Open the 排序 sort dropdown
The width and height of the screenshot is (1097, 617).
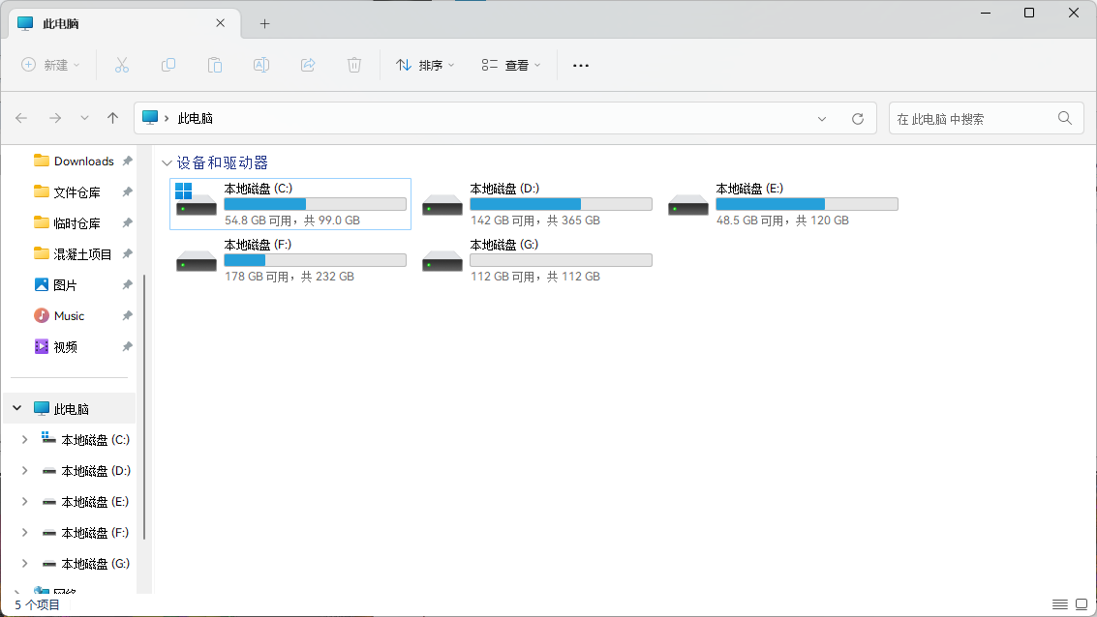pos(425,65)
